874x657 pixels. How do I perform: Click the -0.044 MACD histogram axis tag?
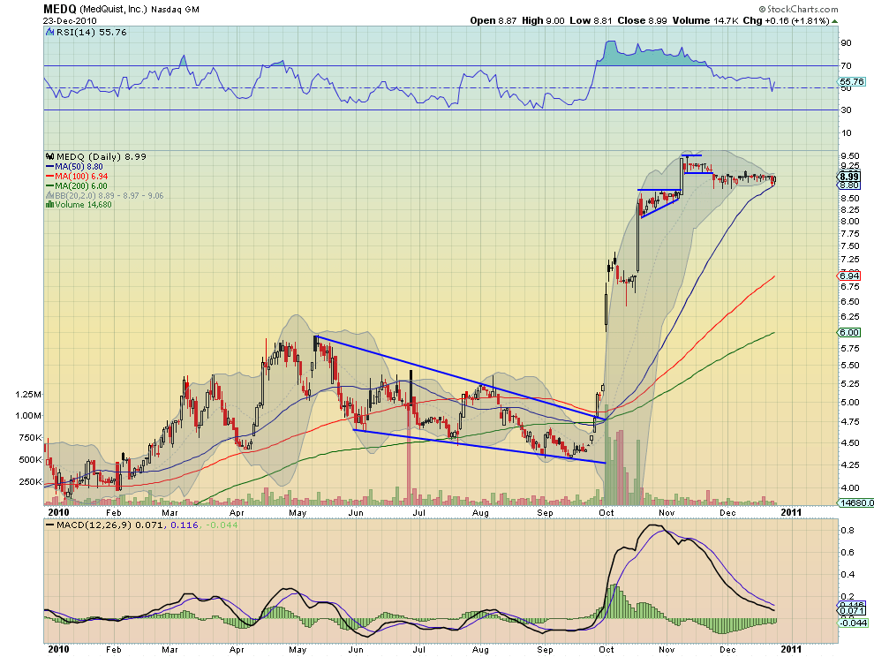[x=853, y=623]
